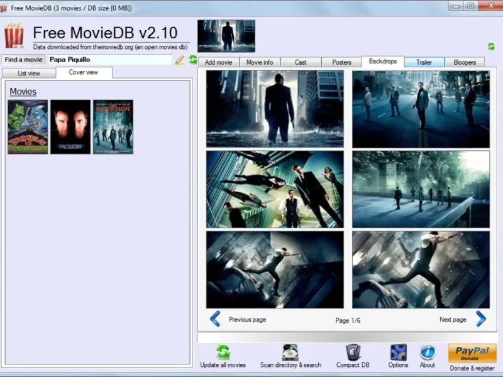The image size is (503, 377).
Task: Go to next page with blue right arrow
Action: coord(481,319)
